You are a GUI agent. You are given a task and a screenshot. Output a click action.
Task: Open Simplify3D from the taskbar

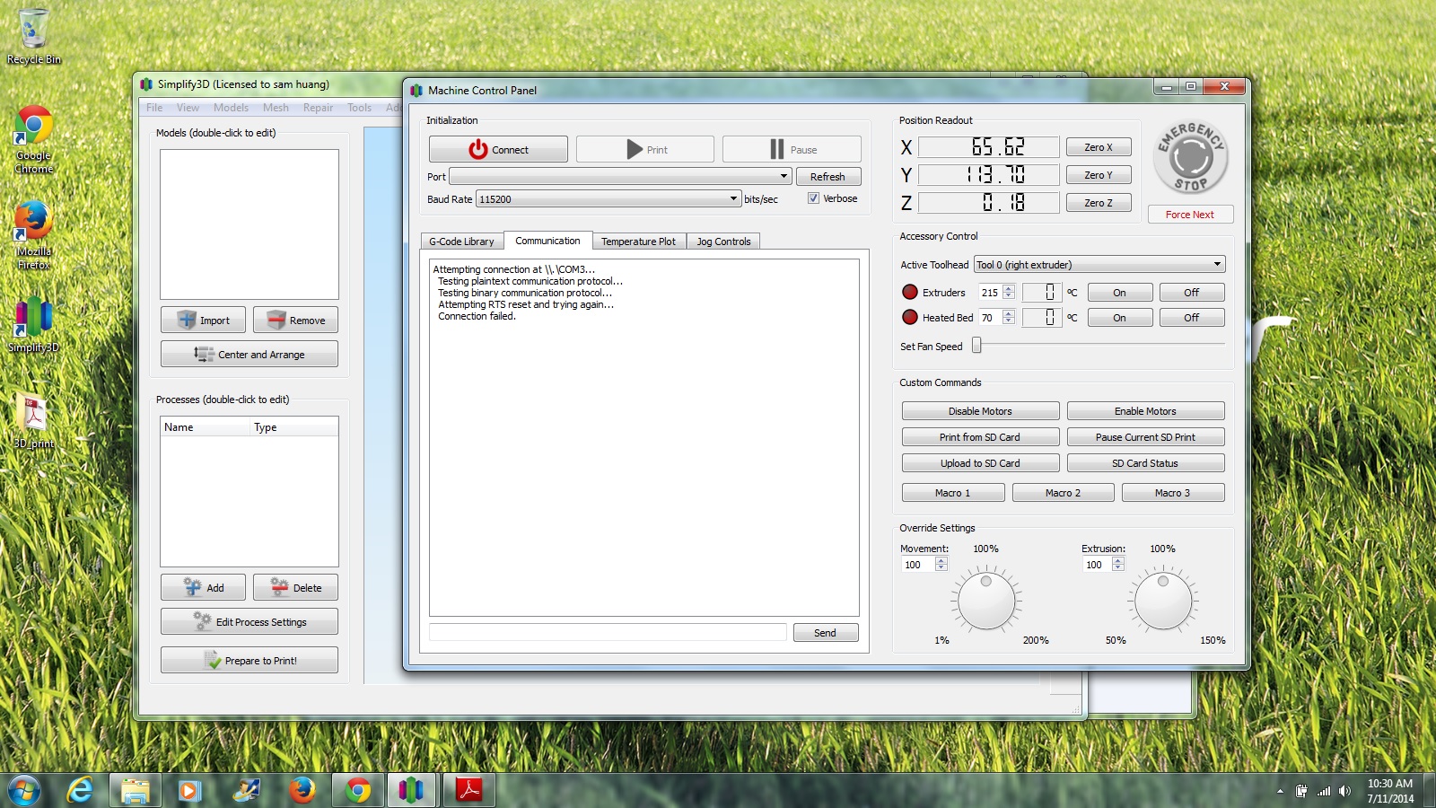(x=411, y=790)
